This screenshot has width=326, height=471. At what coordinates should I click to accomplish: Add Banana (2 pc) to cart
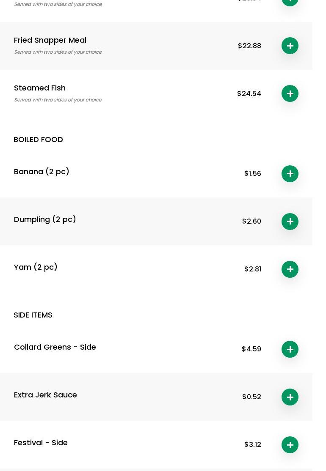click(x=290, y=174)
